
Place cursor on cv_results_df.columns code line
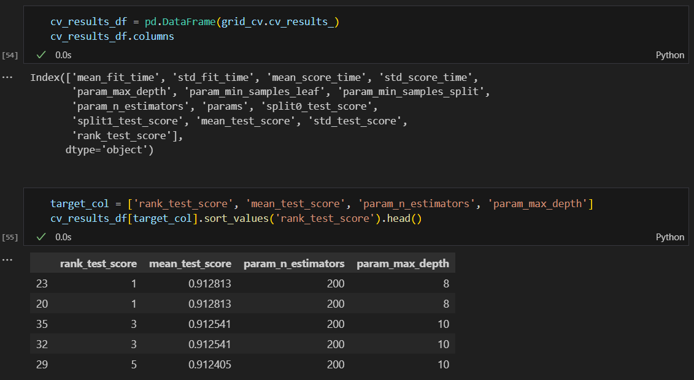(112, 36)
